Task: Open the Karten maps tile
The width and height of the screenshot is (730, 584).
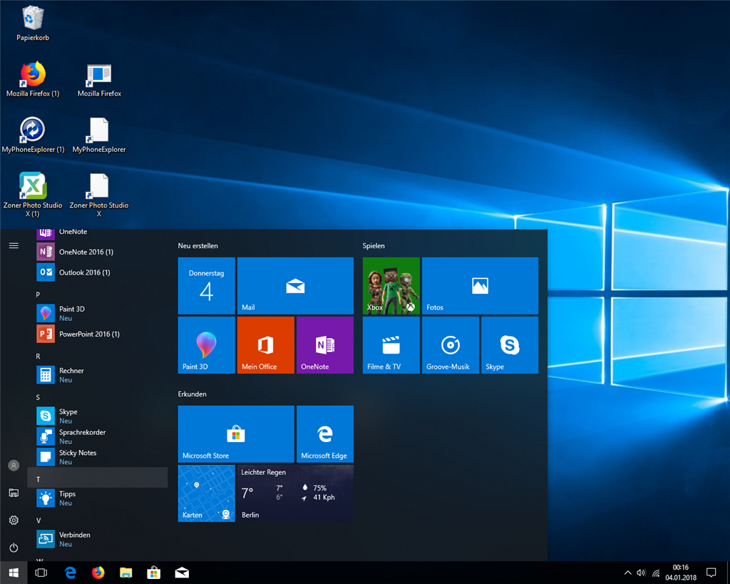Action: pyautogui.click(x=206, y=493)
